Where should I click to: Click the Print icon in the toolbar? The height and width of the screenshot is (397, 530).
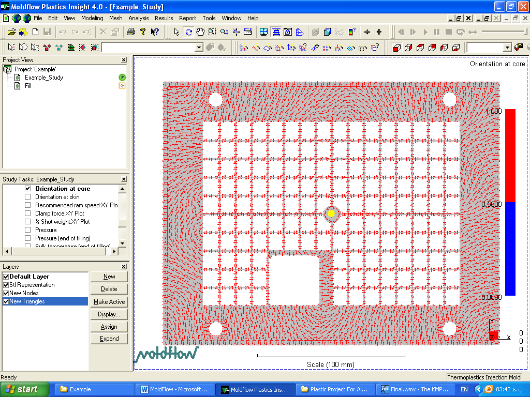[x=131, y=32]
